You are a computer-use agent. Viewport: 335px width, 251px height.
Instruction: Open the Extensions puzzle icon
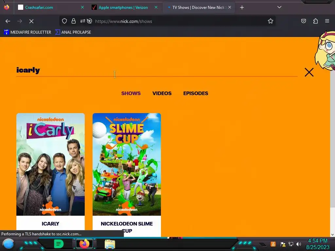315,21
